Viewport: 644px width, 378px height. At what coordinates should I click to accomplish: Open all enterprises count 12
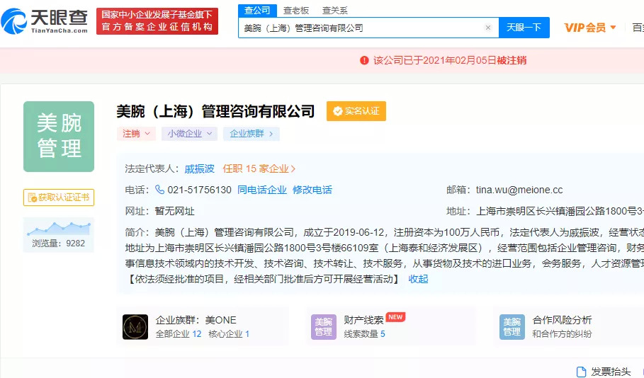point(197,333)
